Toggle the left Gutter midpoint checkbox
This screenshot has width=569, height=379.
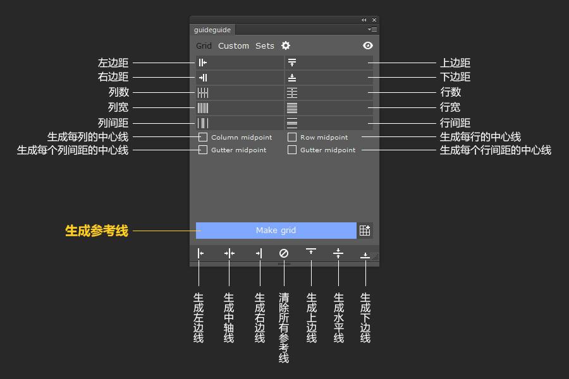203,150
